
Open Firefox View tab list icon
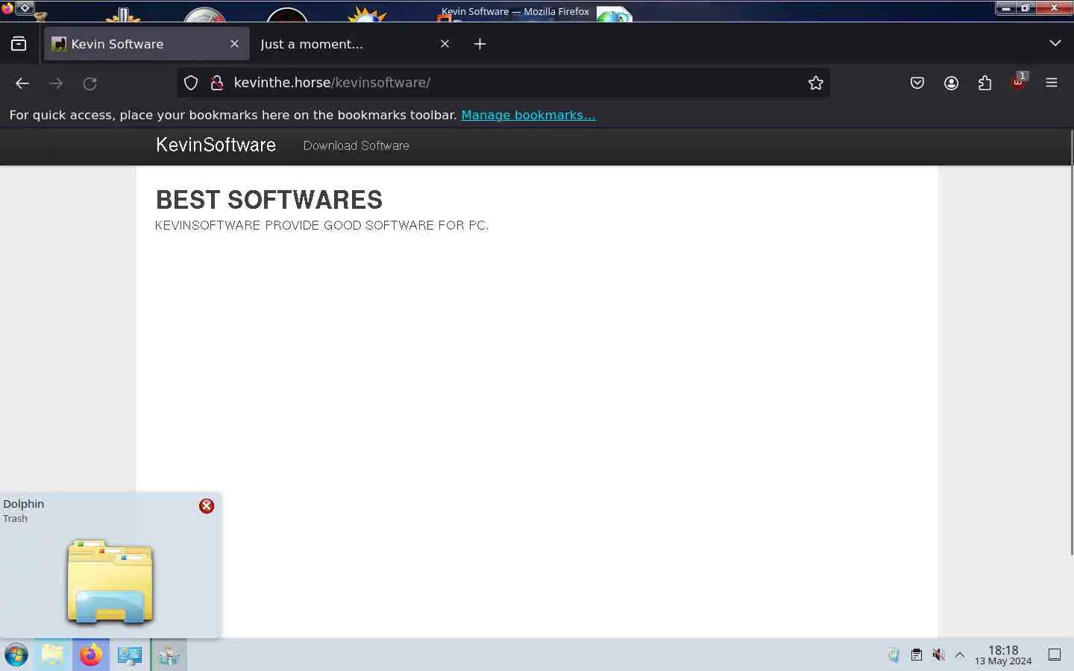tap(19, 44)
